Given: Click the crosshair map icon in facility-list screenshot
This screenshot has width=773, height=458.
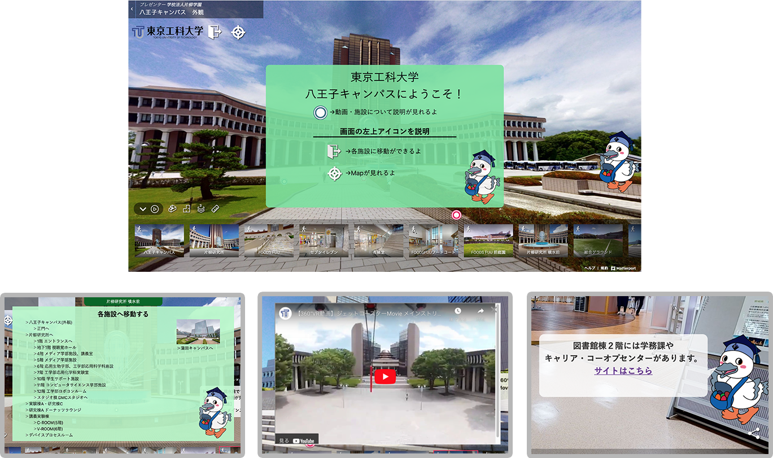Looking at the screenshot, I should pyautogui.click(x=8, y=320).
